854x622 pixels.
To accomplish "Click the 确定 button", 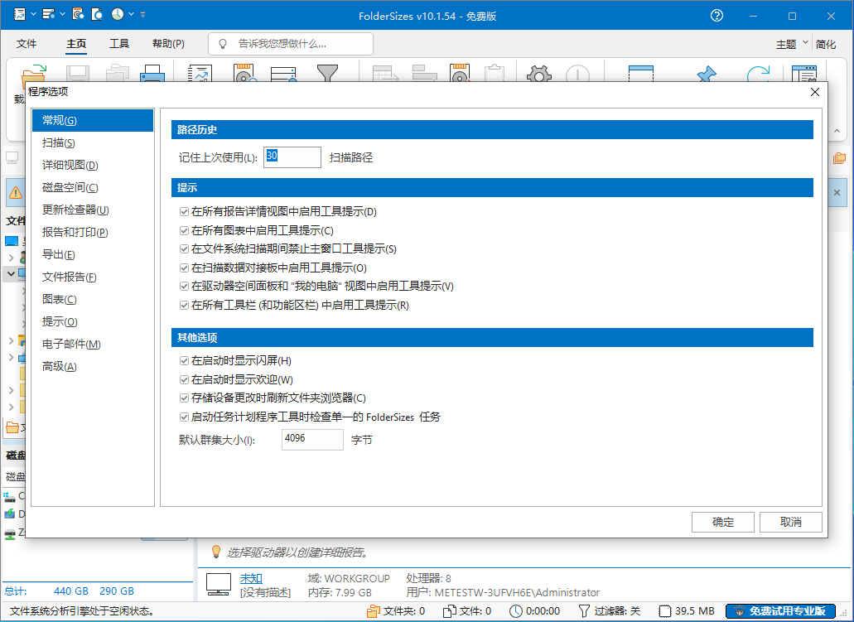I will click(723, 522).
